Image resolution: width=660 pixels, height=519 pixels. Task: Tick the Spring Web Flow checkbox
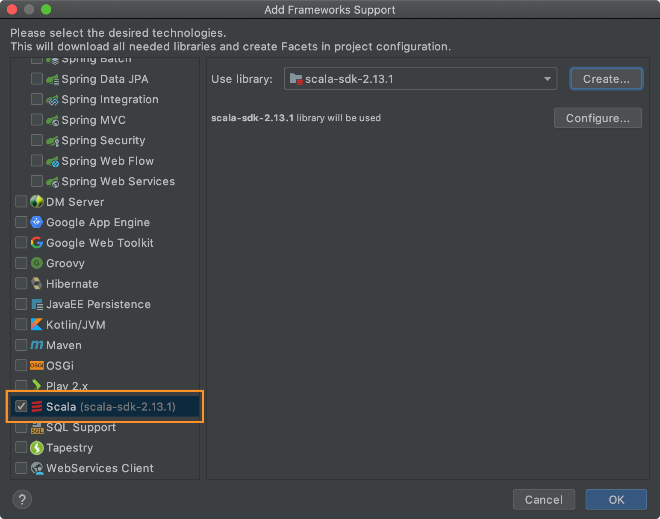tap(37, 160)
